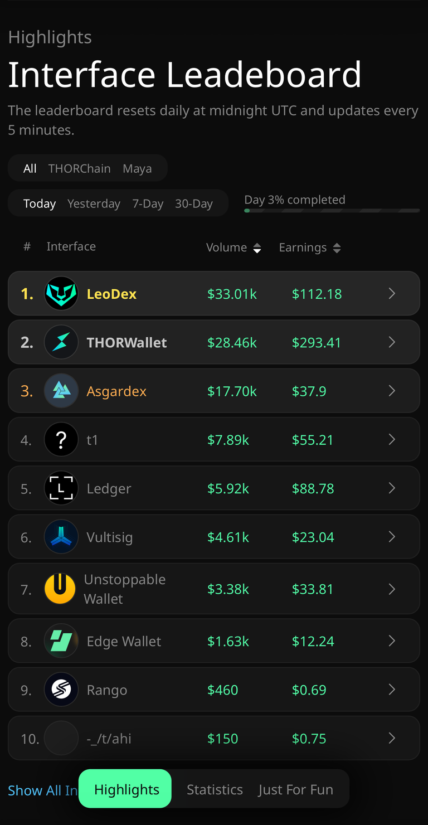428x825 pixels.
Task: Click the day completed progress bar
Action: click(x=332, y=211)
